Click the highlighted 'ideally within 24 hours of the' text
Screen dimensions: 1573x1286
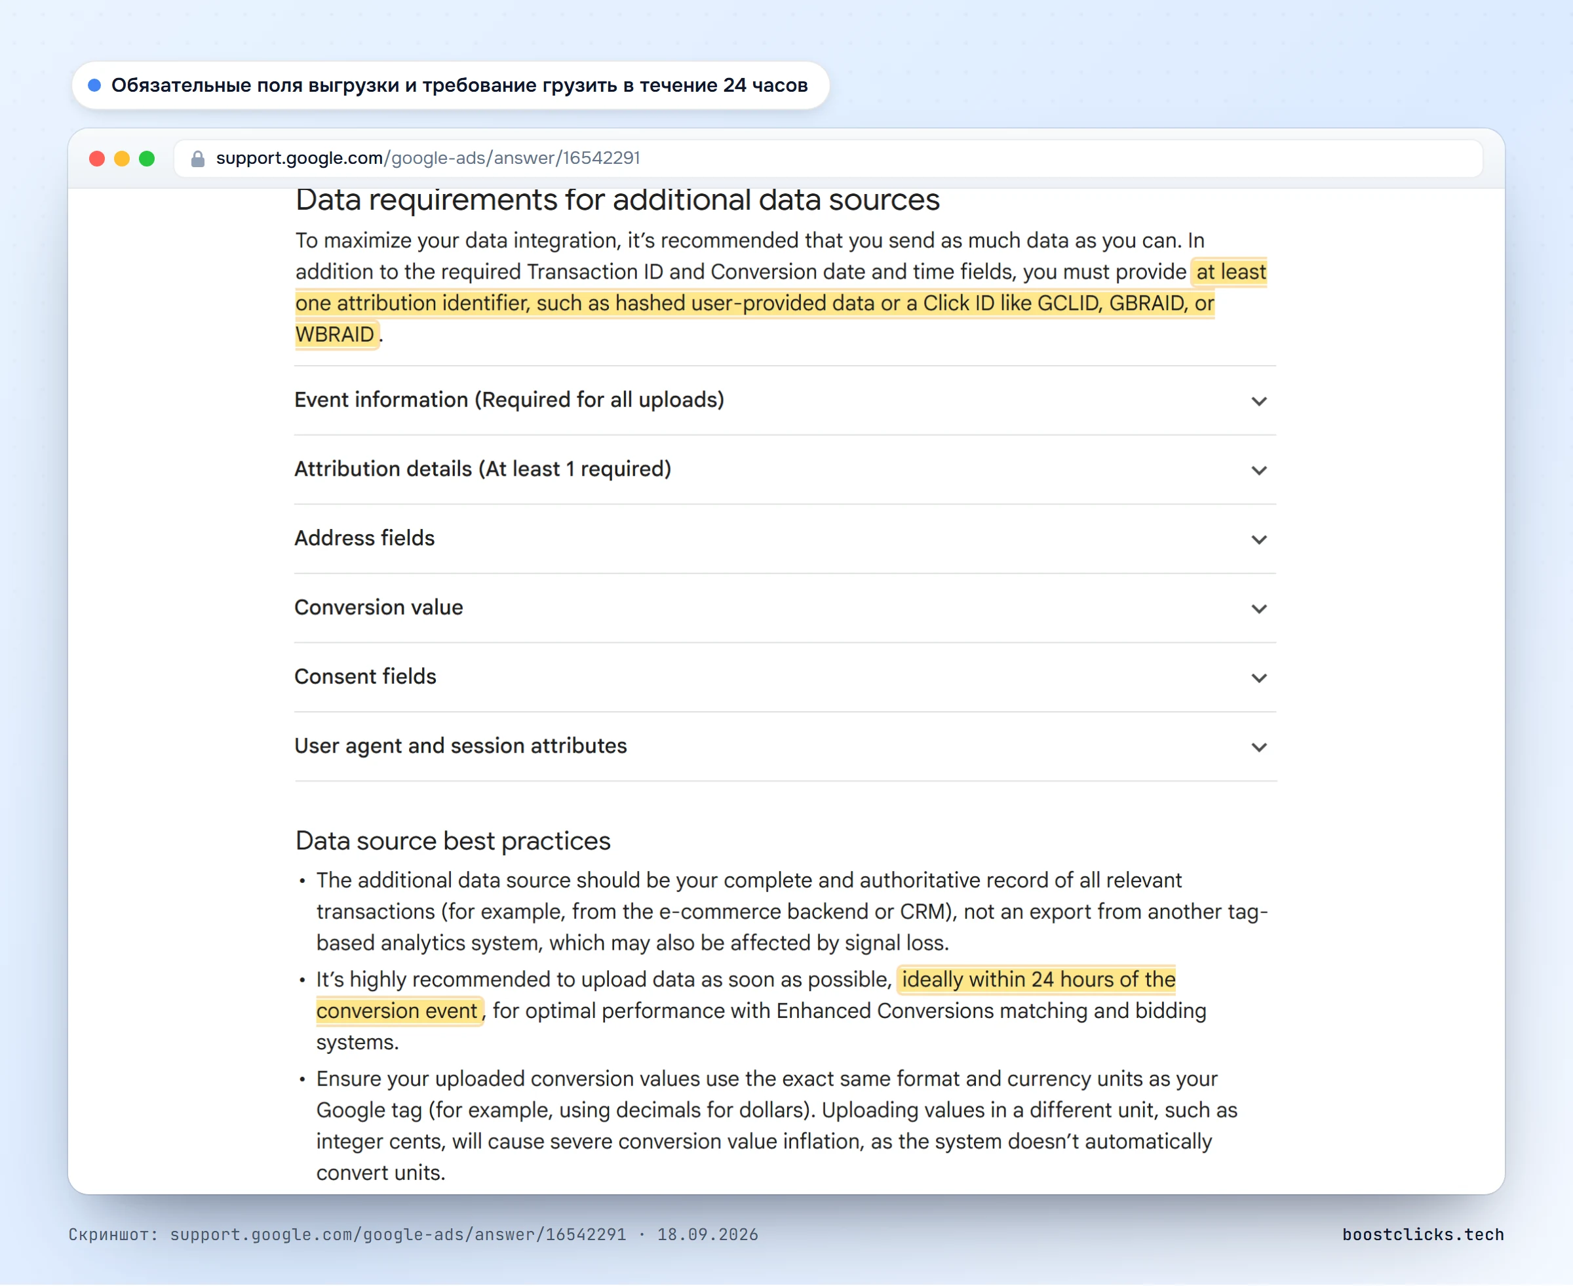(1038, 979)
